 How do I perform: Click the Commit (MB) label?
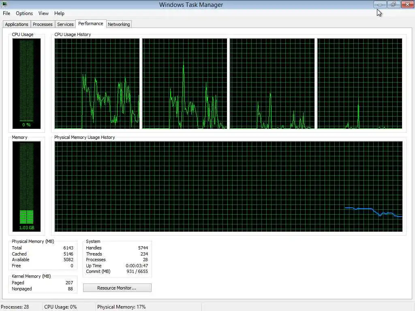(x=98, y=271)
